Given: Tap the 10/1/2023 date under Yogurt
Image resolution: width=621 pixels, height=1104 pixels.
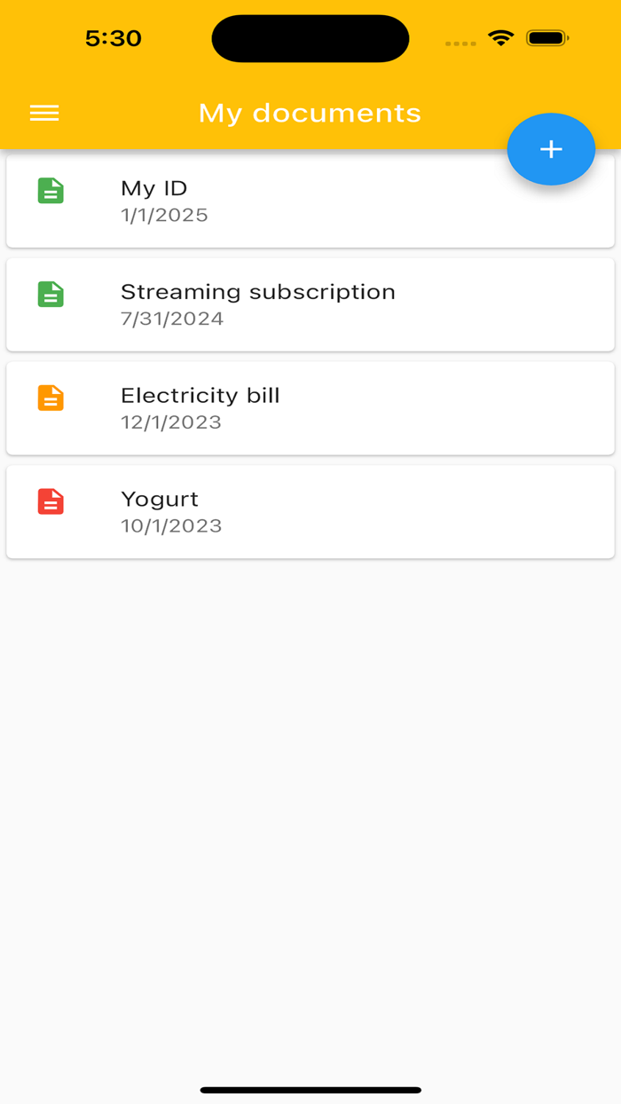Looking at the screenshot, I should click(171, 525).
